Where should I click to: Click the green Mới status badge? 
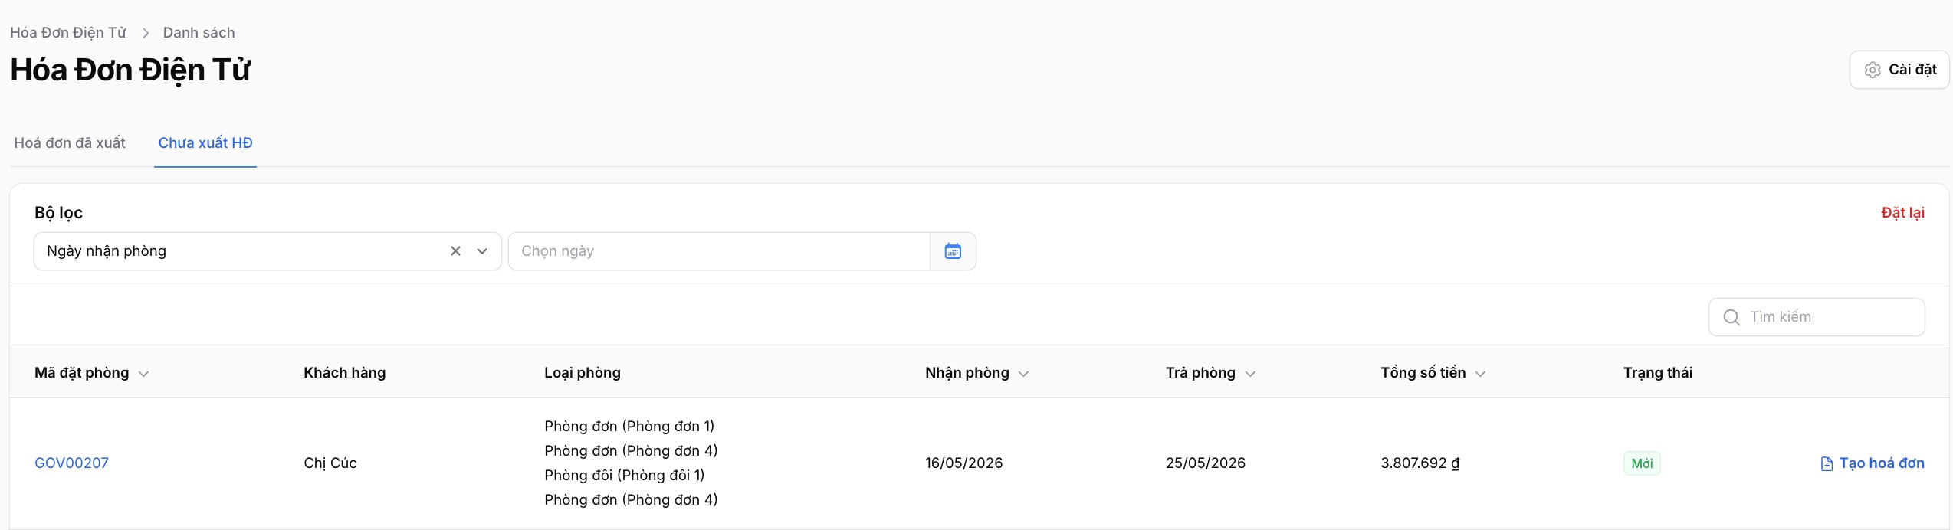coord(1642,463)
